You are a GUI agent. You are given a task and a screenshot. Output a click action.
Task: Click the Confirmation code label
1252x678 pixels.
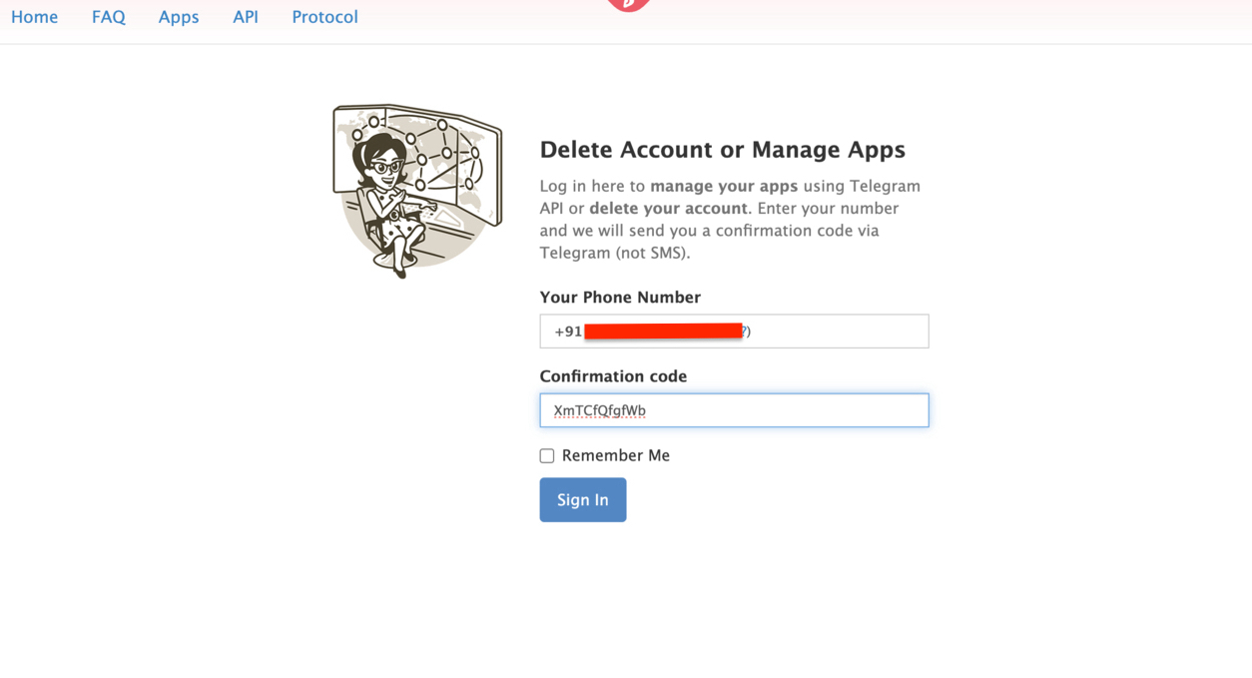(613, 376)
